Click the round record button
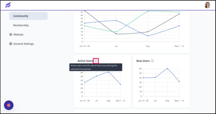 click(9, 105)
